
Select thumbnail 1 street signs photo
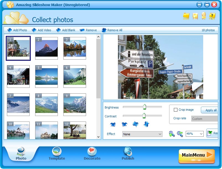[x=18, y=48]
